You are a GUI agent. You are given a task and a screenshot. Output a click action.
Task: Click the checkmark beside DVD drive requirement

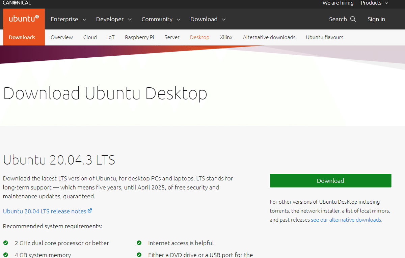[x=139, y=255]
